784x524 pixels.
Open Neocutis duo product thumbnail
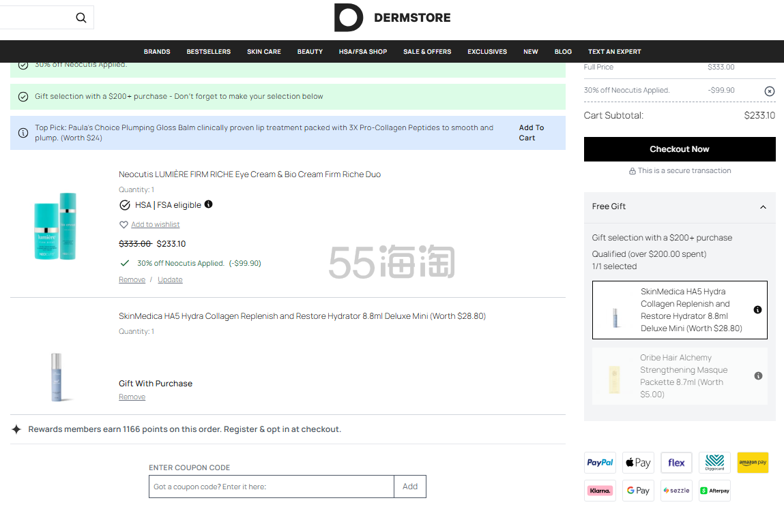click(x=55, y=226)
